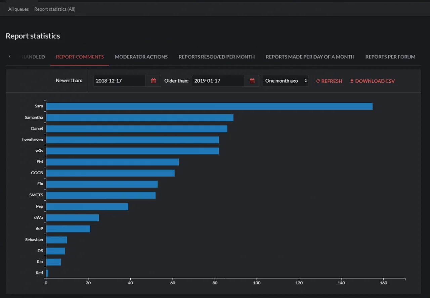Go to Reports Made Per Day tab
The width and height of the screenshot is (430, 298).
pos(310,57)
